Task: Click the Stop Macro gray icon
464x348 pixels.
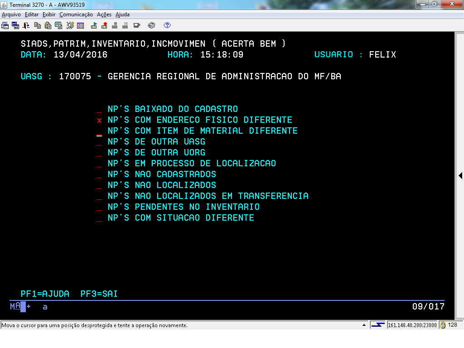Action: (x=115, y=25)
